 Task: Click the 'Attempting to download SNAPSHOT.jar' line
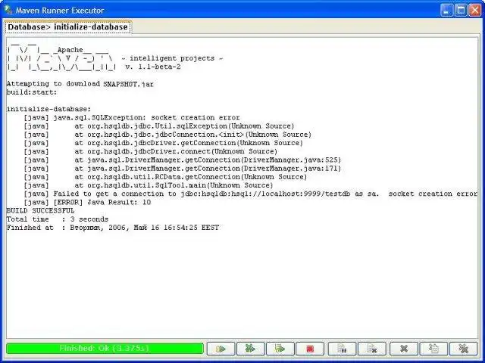80,84
